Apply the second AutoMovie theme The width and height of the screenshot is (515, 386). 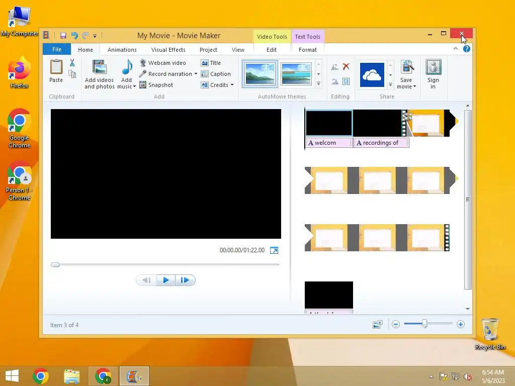[296, 74]
